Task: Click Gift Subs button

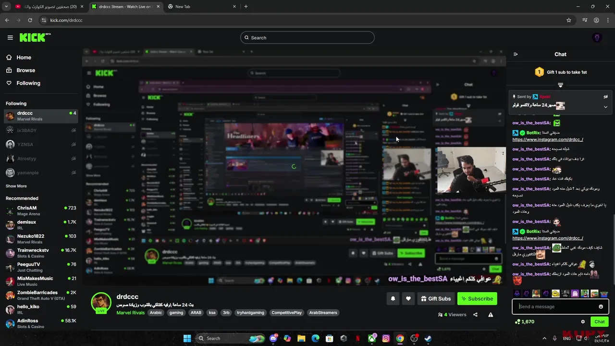Action: tap(436, 298)
